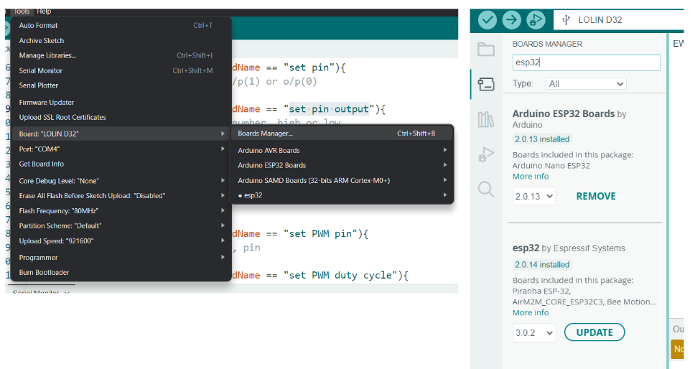Open the LOLIN D32 board selector
The height and width of the screenshot is (369, 695).
tap(618, 20)
